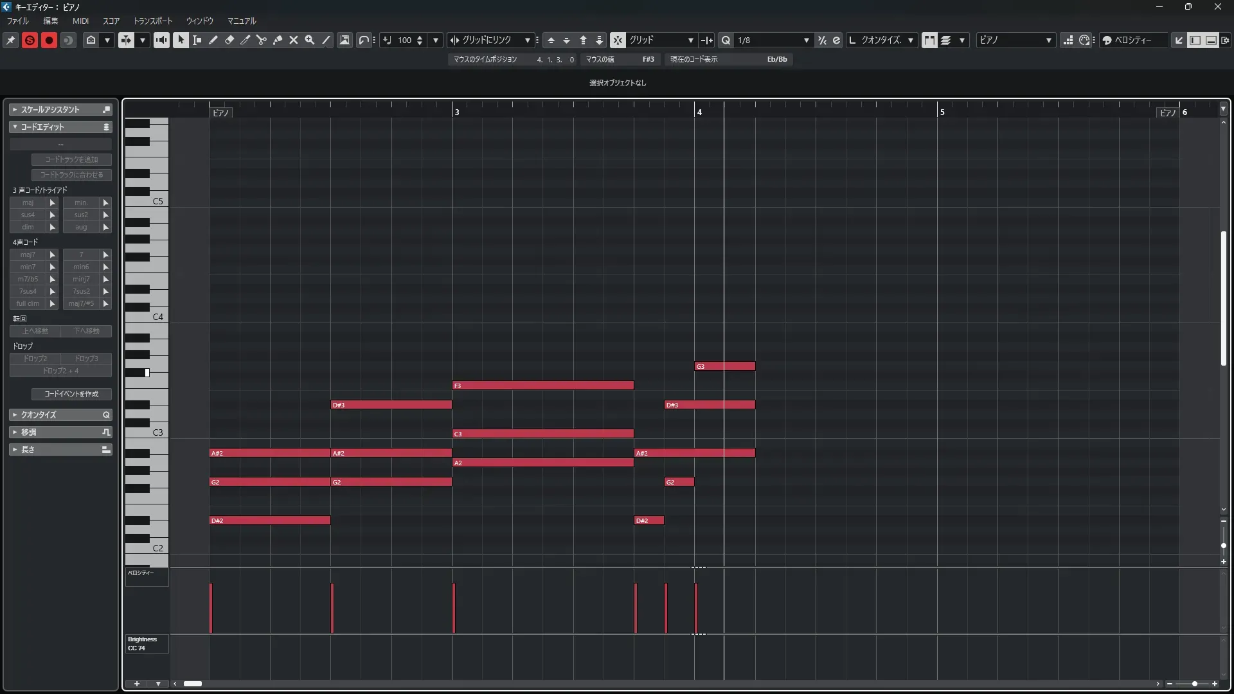Toggle Acoustic Feedback speaker button
The image size is (1234, 694).
161,40
